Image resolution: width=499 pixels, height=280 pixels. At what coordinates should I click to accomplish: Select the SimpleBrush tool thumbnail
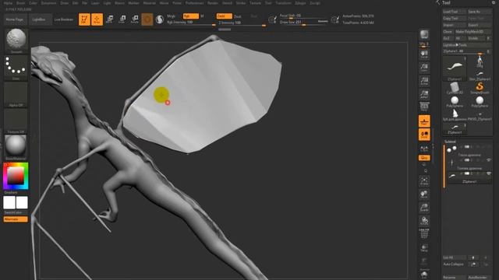480,88
